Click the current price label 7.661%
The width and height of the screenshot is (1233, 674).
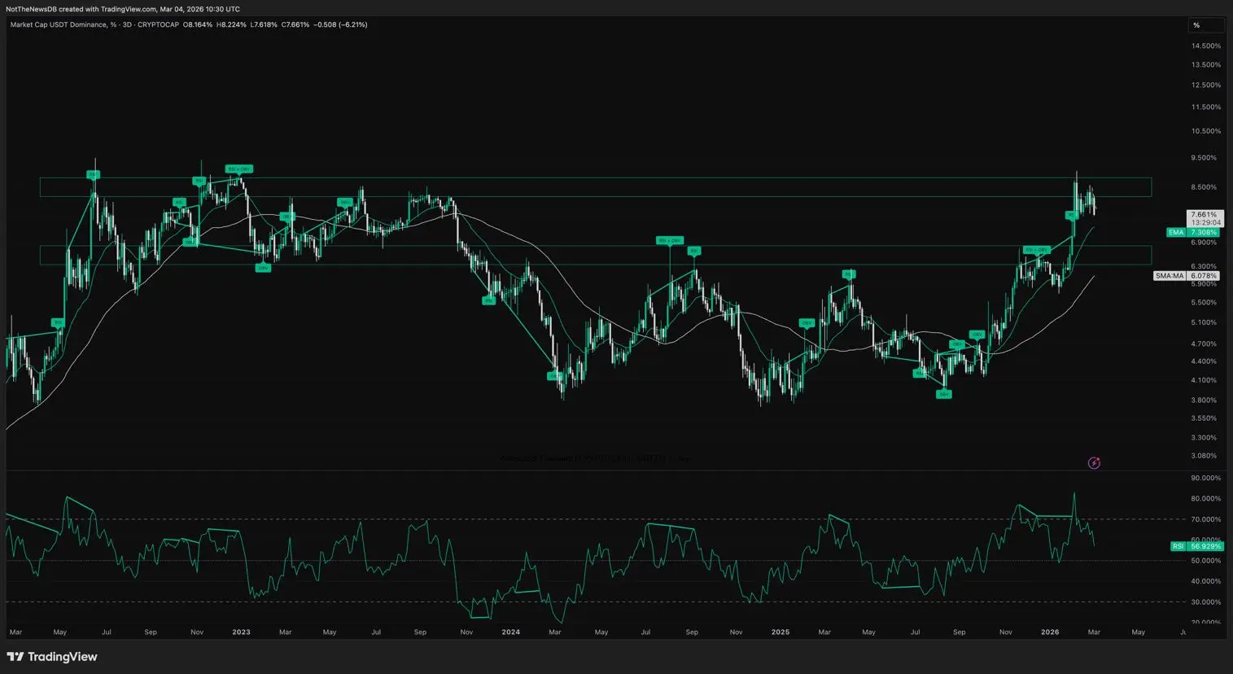pos(1205,215)
